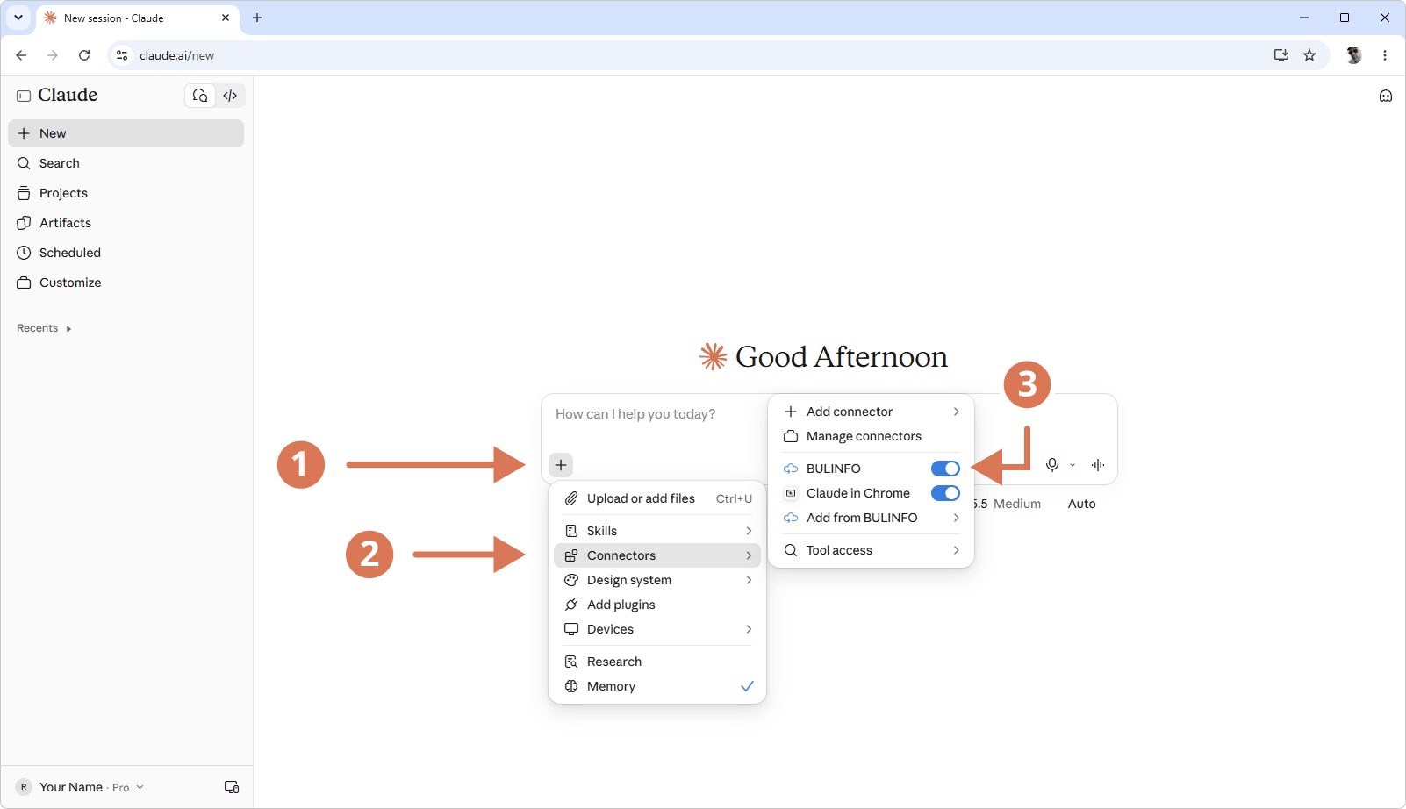
Task: Expand Tool access submenu
Action: coord(872,550)
